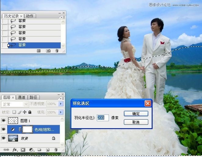
Task: Open the 填充 slider arrow
Action: pyautogui.click(x=61, y=112)
